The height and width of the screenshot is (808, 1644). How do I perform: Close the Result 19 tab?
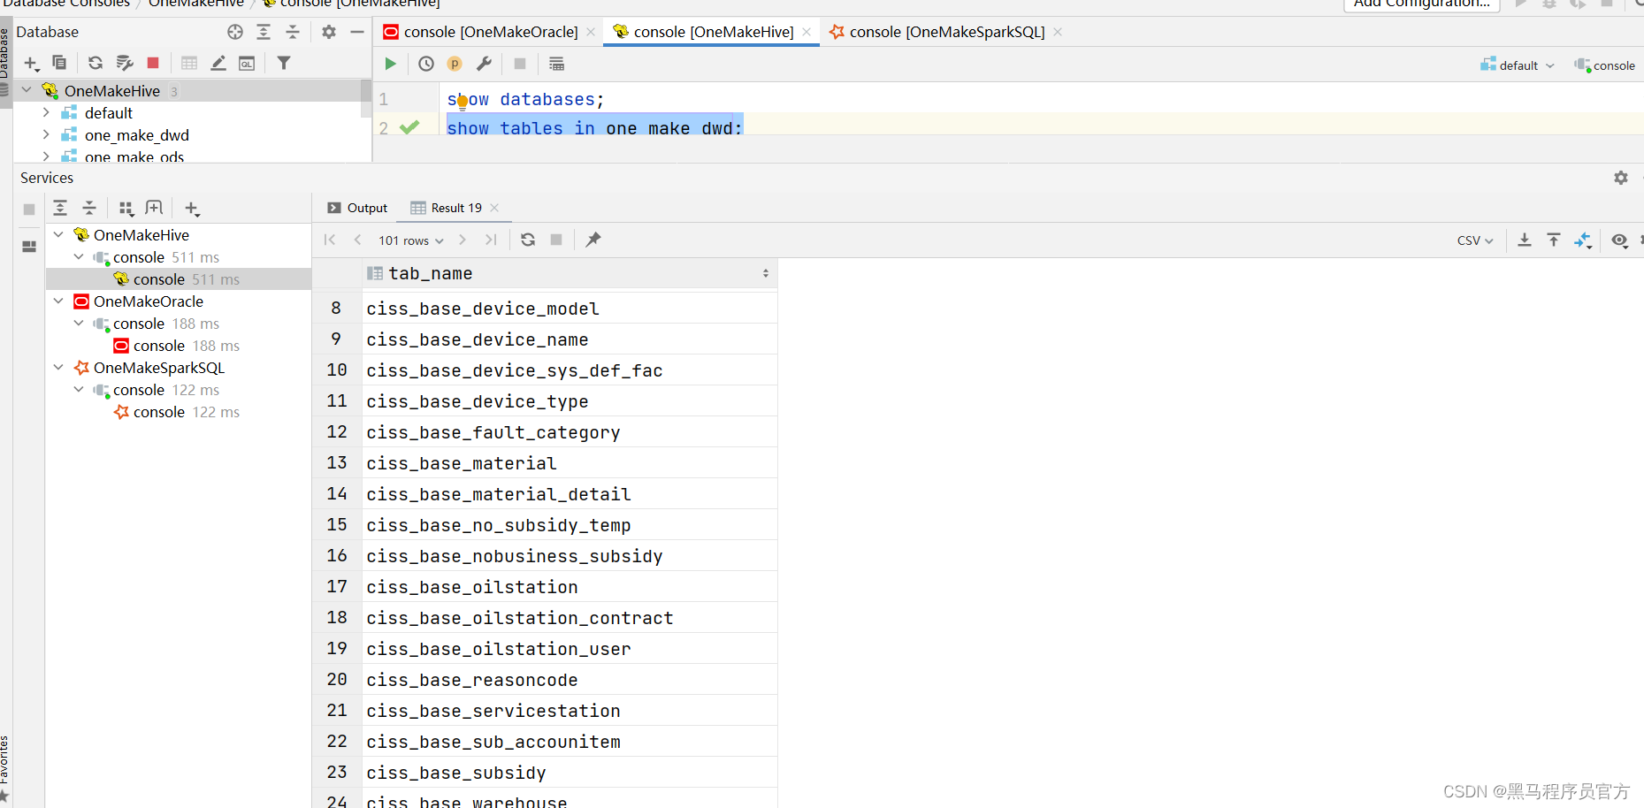point(494,208)
